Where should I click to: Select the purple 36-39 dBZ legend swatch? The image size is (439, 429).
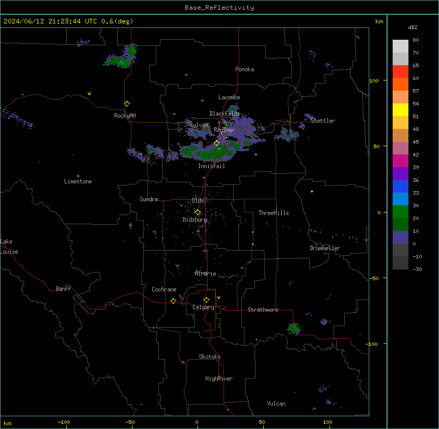400,174
